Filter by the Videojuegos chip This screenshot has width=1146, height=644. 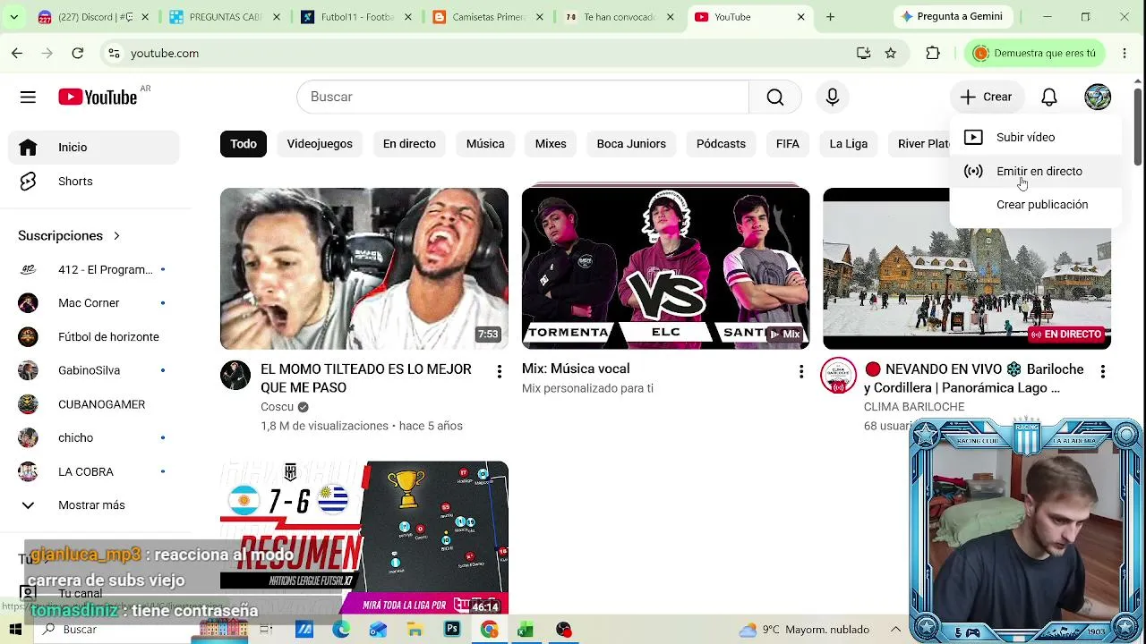tap(320, 144)
